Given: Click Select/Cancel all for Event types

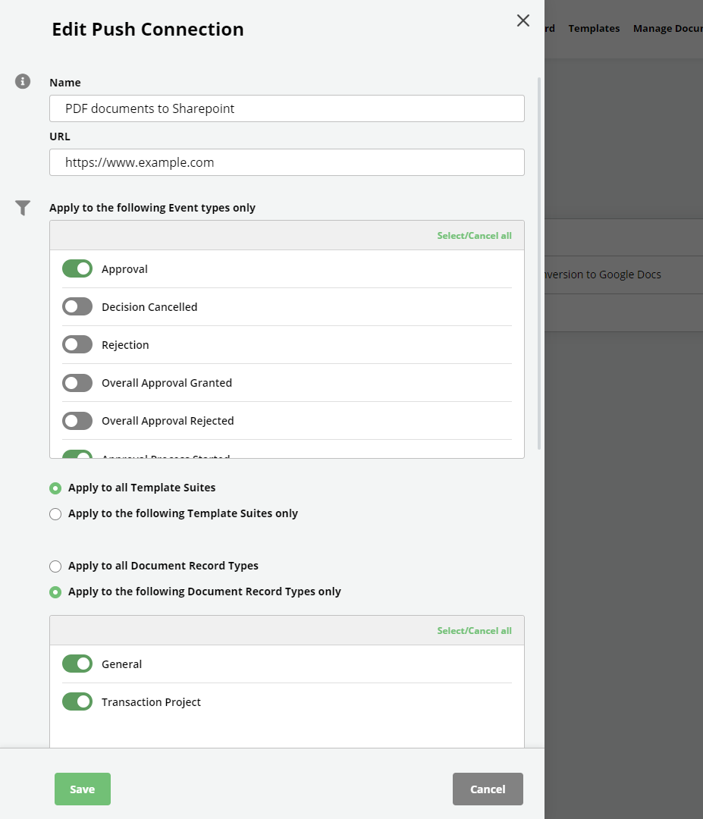Looking at the screenshot, I should click(474, 236).
